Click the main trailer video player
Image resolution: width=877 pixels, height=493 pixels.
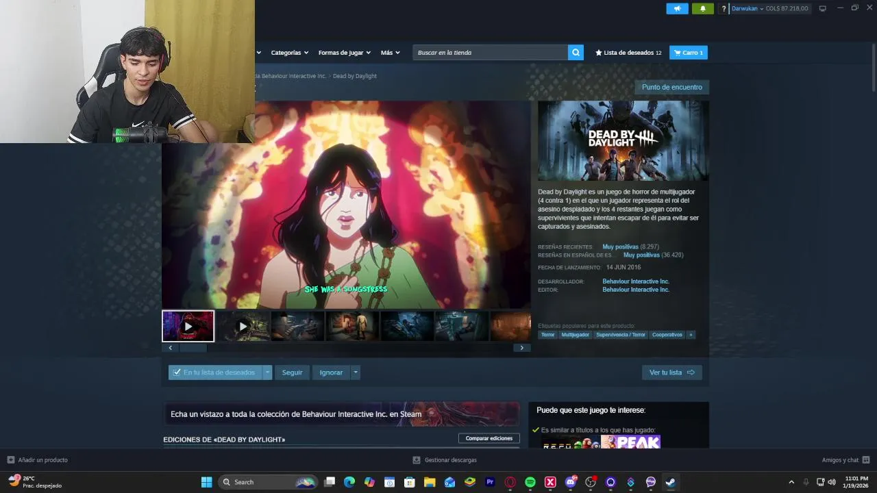346,205
